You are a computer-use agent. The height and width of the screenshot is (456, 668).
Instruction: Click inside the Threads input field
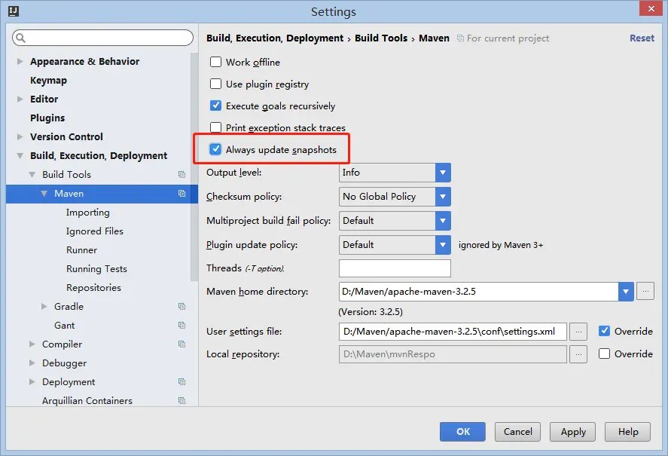[395, 268]
